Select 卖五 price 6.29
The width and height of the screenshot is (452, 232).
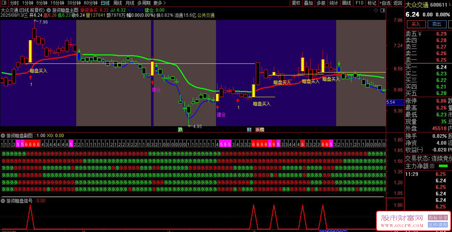pyautogui.click(x=441, y=34)
